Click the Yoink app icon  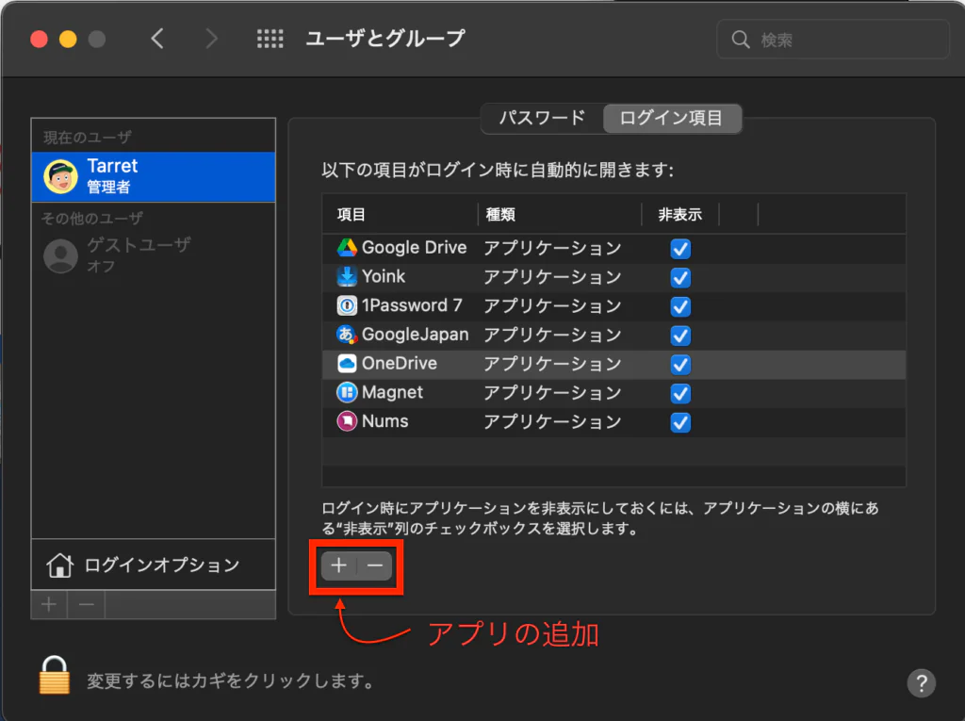coord(347,277)
